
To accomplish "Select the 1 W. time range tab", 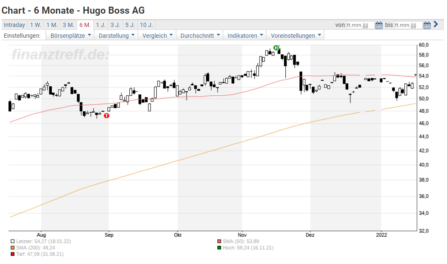I will tap(36, 25).
